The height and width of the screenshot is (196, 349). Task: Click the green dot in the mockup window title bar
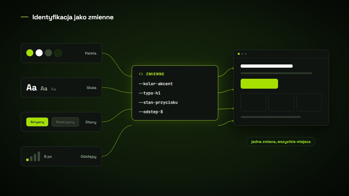[239, 54]
